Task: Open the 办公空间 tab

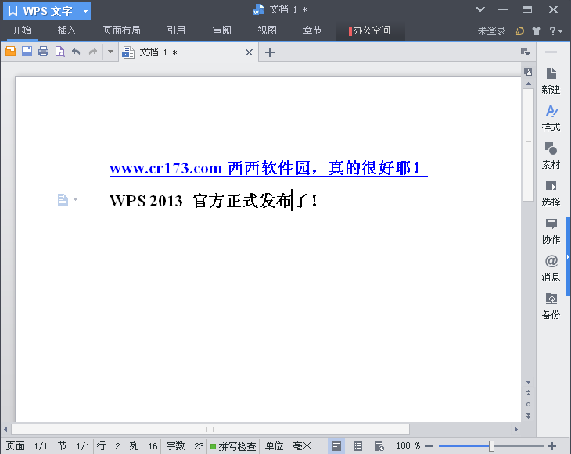Action: (370, 30)
